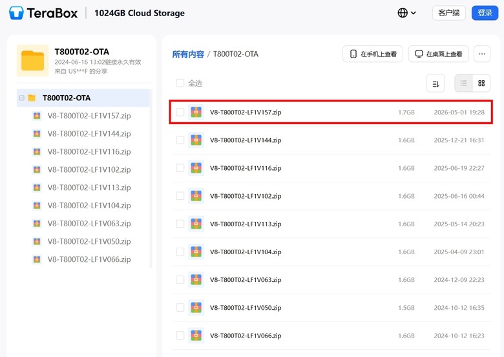Screen dimensions: 504x357
Task: Click the 客户端 client button
Action: [448, 13]
